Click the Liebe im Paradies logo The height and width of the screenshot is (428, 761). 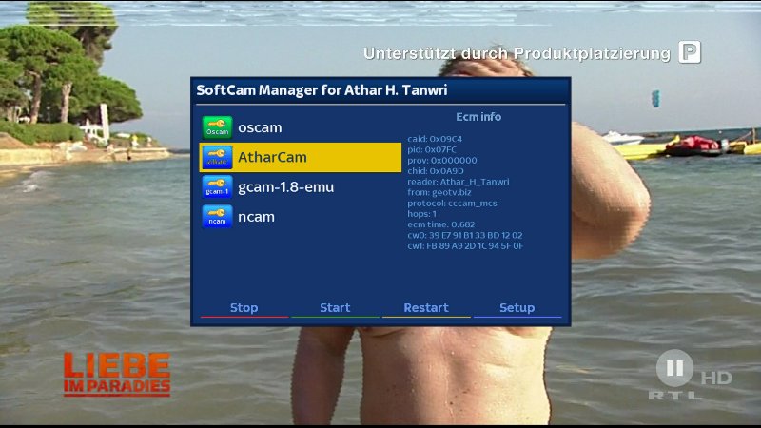pyautogui.click(x=117, y=375)
